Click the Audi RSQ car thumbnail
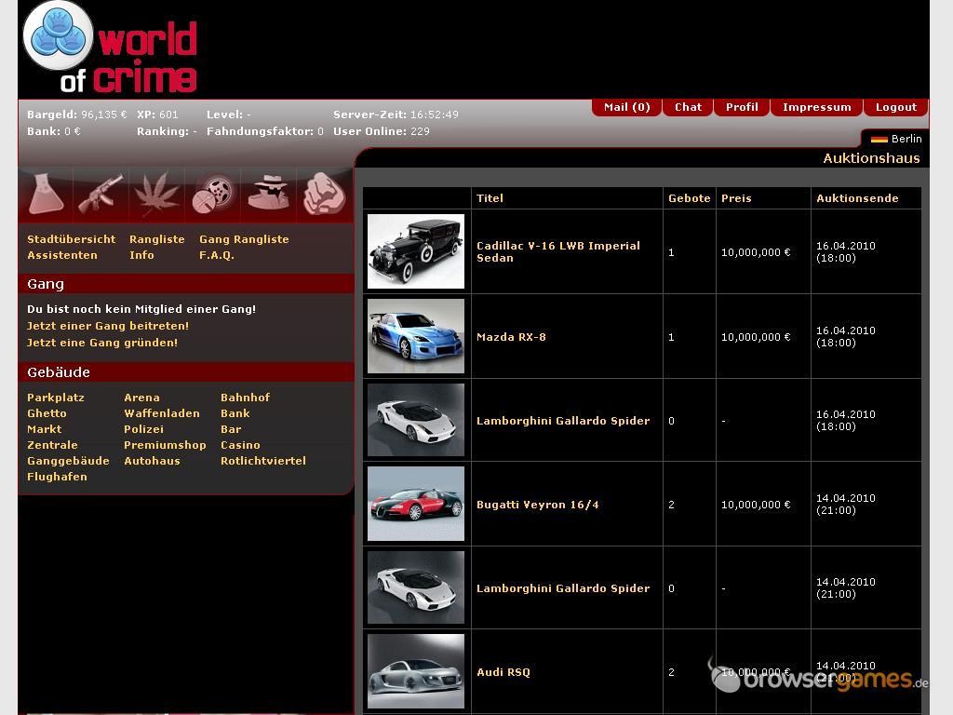Screen dimensions: 953x715 click(x=416, y=671)
